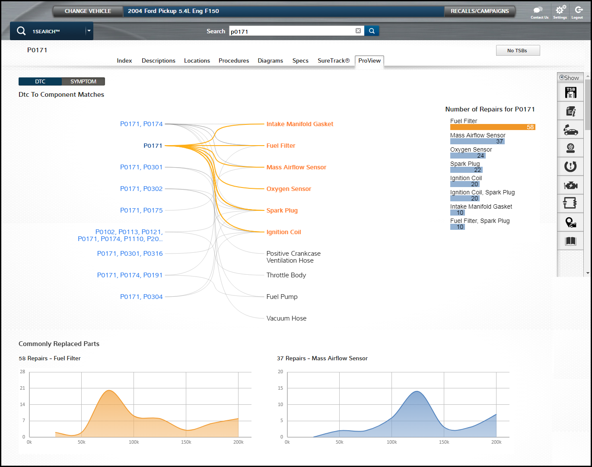592x467 pixels.
Task: Open the tire icon in the sidebar
Action: click(570, 148)
